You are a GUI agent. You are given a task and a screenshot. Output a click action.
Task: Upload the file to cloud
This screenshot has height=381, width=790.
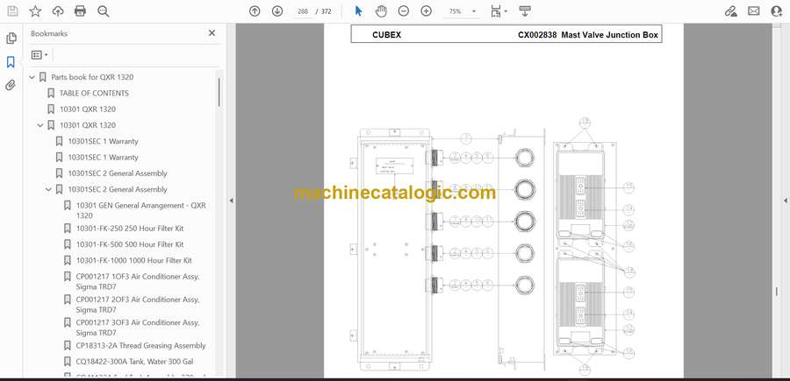[x=58, y=11]
